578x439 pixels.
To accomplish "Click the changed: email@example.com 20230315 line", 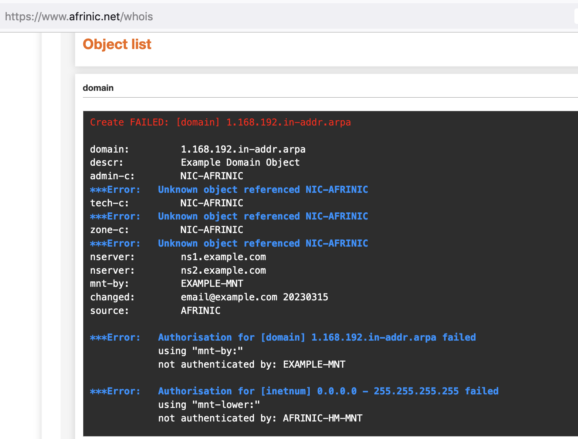I will click(x=209, y=297).
